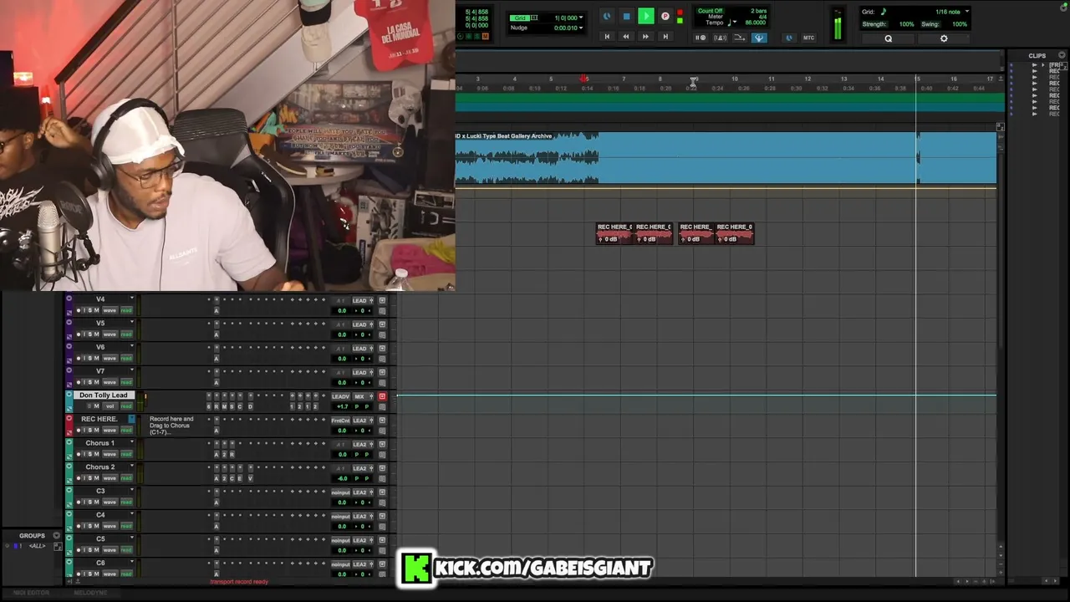Click the Quantize Q button
Viewport: 1070px width, 602px height.
pyautogui.click(x=888, y=38)
